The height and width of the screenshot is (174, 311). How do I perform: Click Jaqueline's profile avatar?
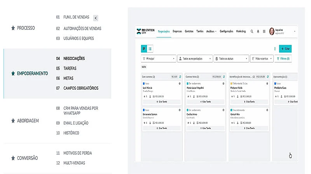tap(272, 31)
